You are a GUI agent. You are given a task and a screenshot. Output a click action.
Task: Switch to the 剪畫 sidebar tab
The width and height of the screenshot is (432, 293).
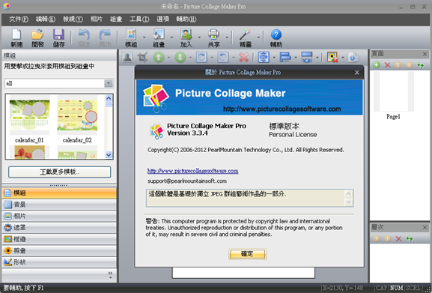(x=59, y=250)
